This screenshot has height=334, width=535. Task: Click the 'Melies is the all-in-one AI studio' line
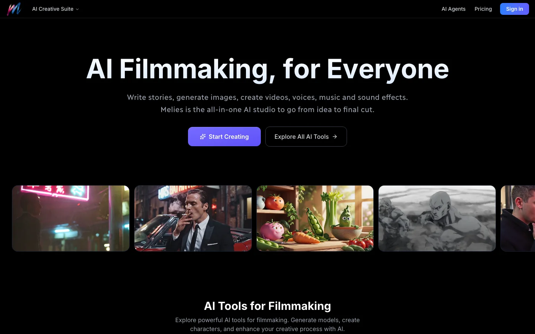(x=267, y=109)
